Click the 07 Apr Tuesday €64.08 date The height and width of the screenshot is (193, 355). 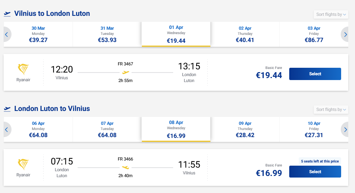point(107,129)
